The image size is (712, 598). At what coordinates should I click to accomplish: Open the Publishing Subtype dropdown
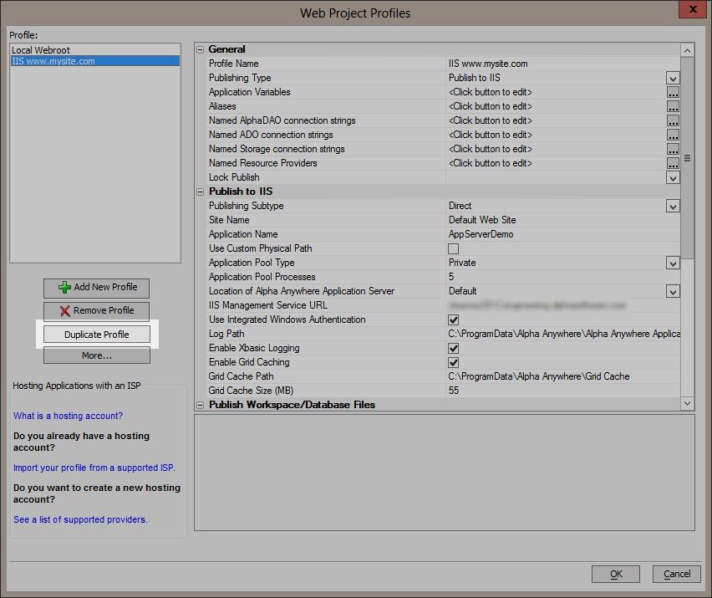point(673,206)
